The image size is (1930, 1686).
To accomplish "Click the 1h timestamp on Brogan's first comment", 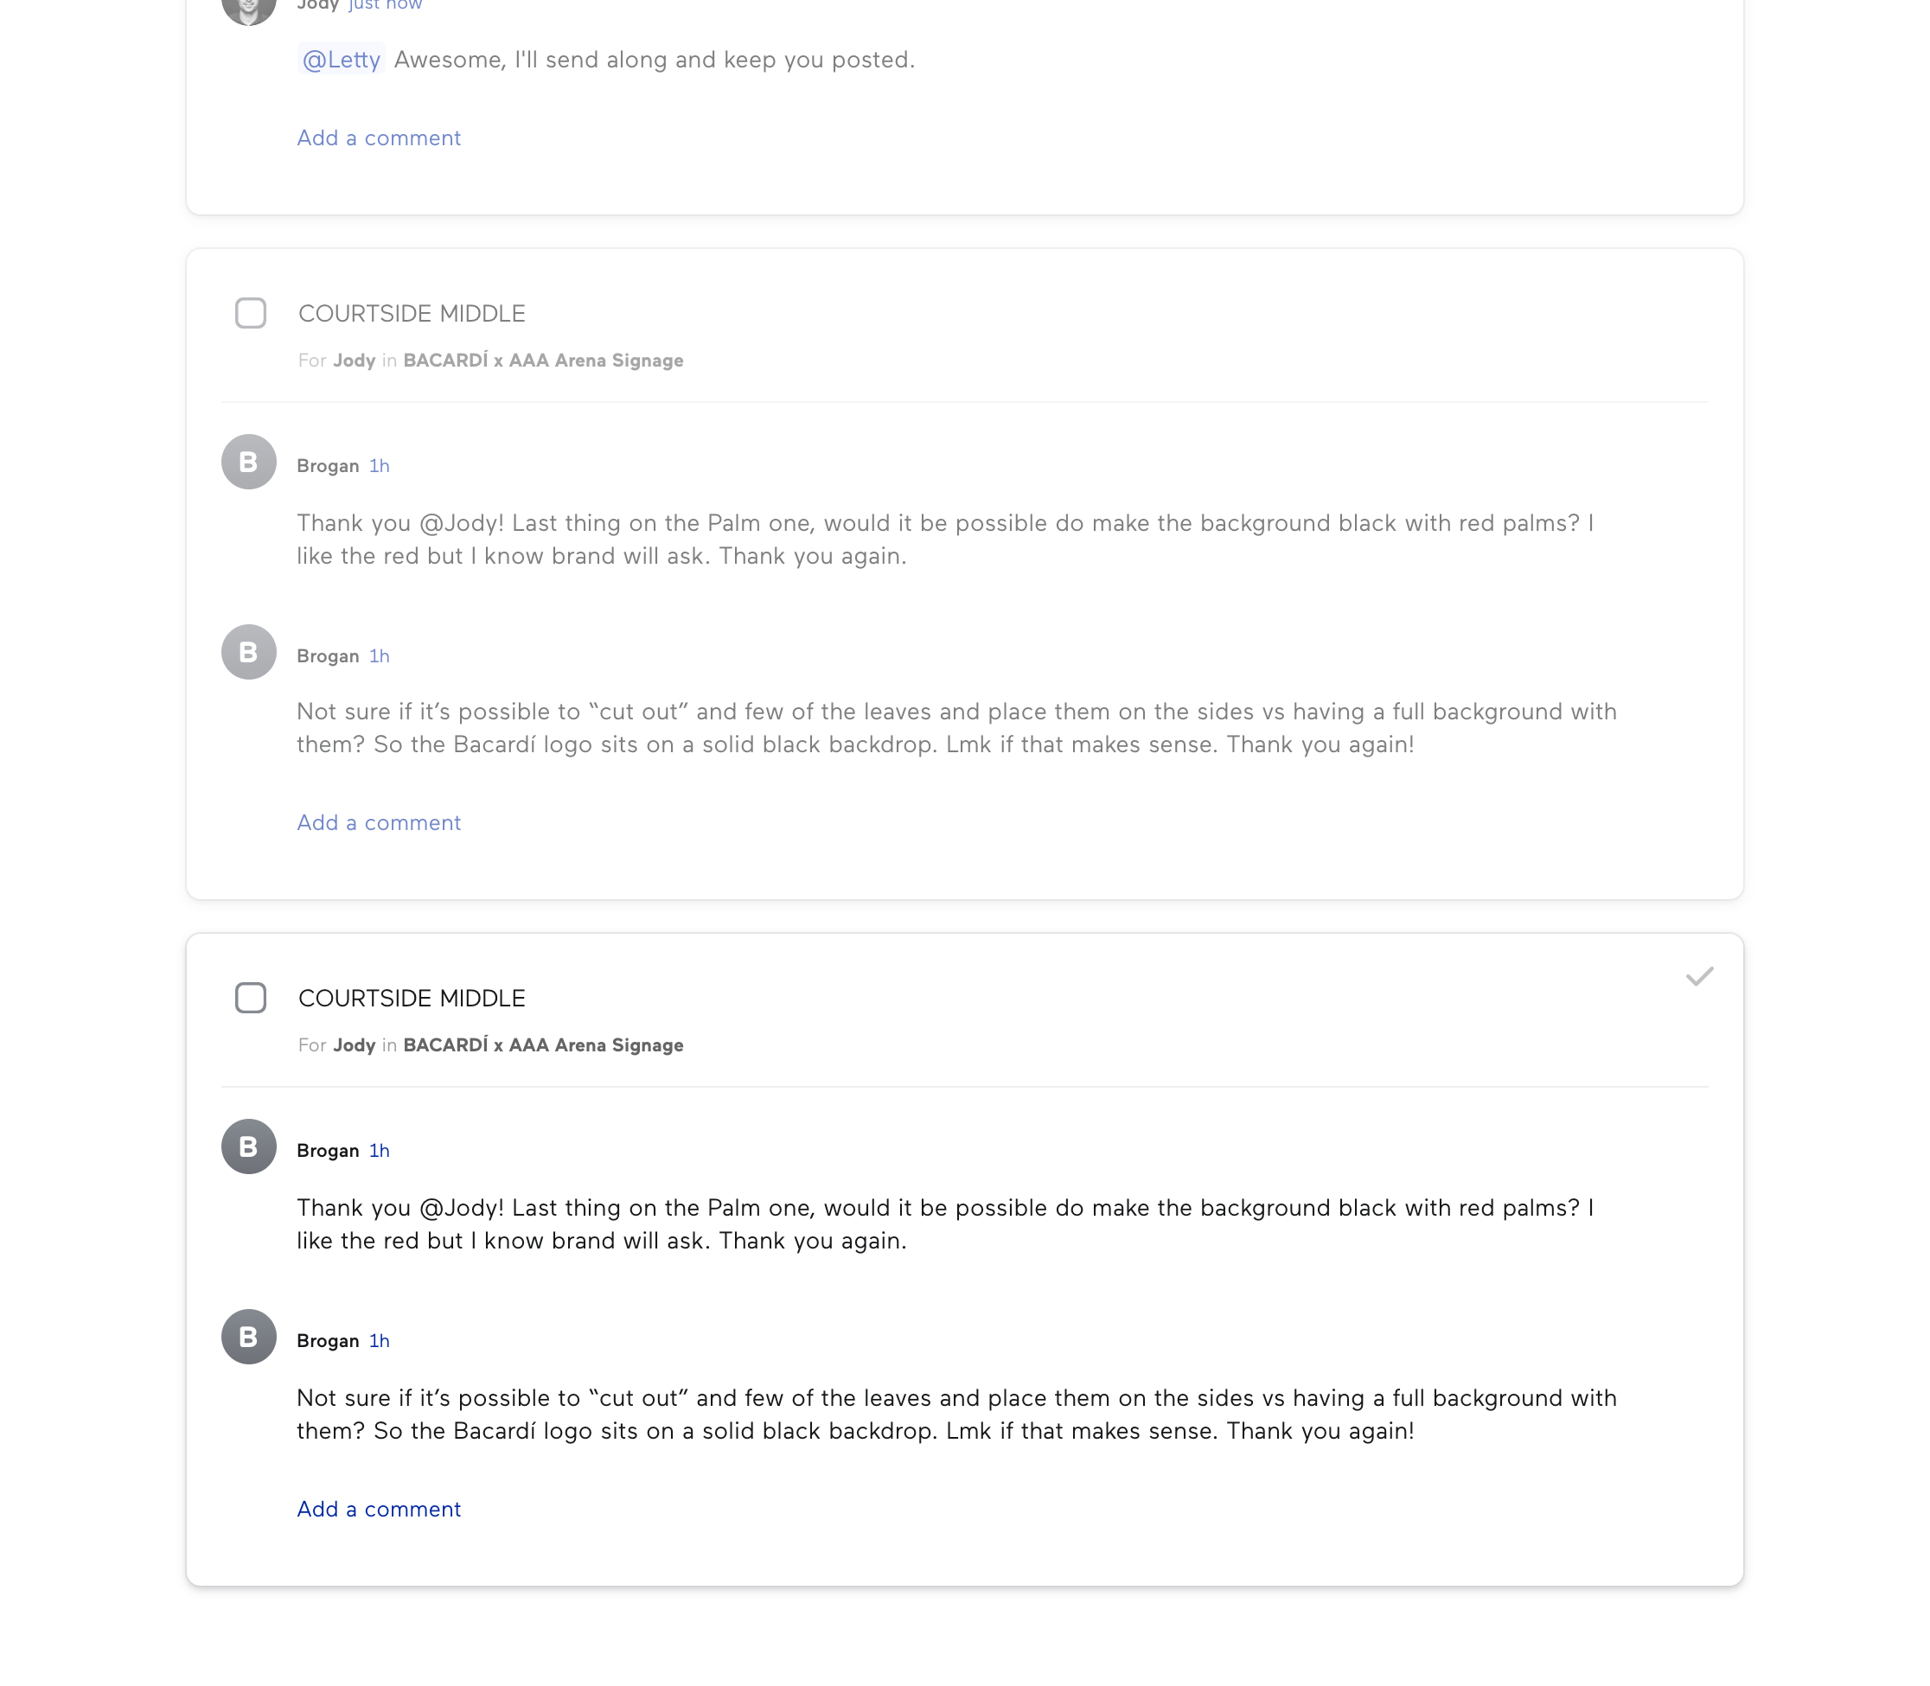I will 380,466.
